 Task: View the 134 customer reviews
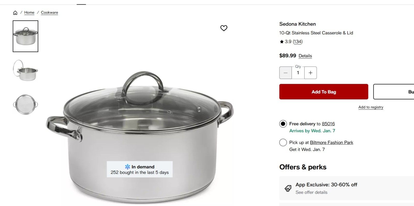pyautogui.click(x=298, y=42)
